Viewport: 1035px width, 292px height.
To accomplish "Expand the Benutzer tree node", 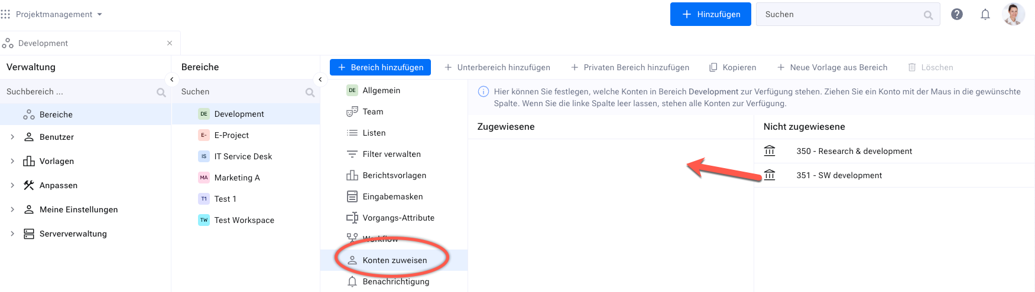I will click(x=12, y=137).
